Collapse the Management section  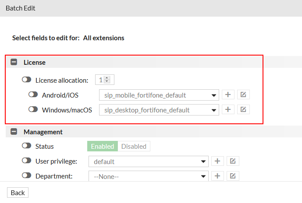pos(14,132)
